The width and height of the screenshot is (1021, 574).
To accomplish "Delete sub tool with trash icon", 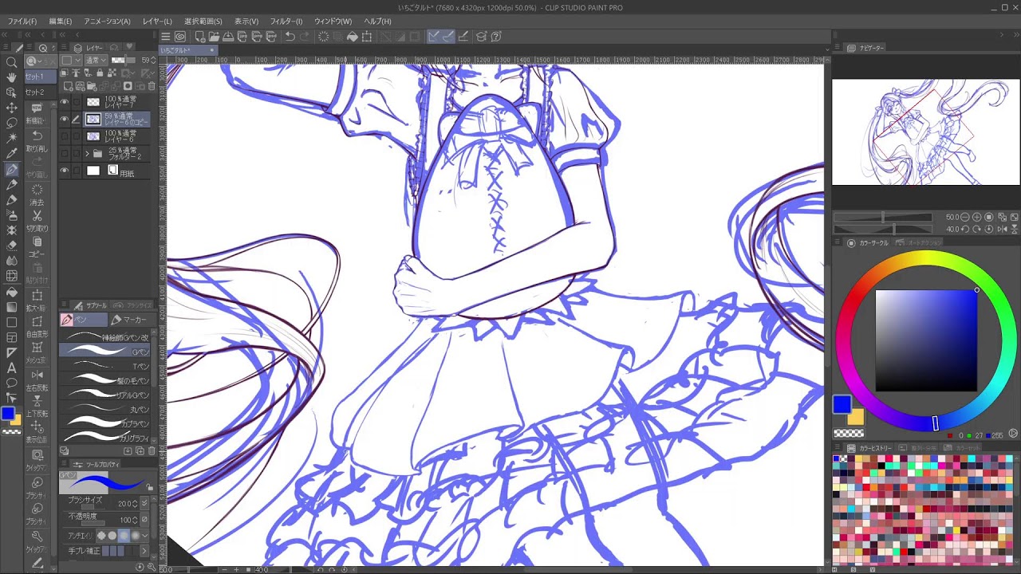I will pos(152,451).
